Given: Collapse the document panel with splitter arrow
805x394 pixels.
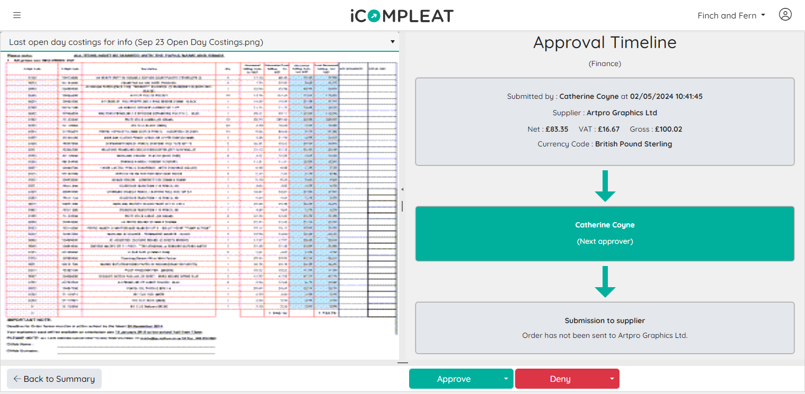Looking at the screenshot, I should pyautogui.click(x=402, y=189).
